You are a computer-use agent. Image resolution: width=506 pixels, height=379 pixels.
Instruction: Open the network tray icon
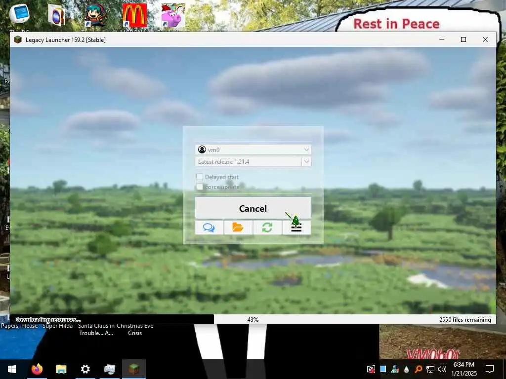[430, 369]
